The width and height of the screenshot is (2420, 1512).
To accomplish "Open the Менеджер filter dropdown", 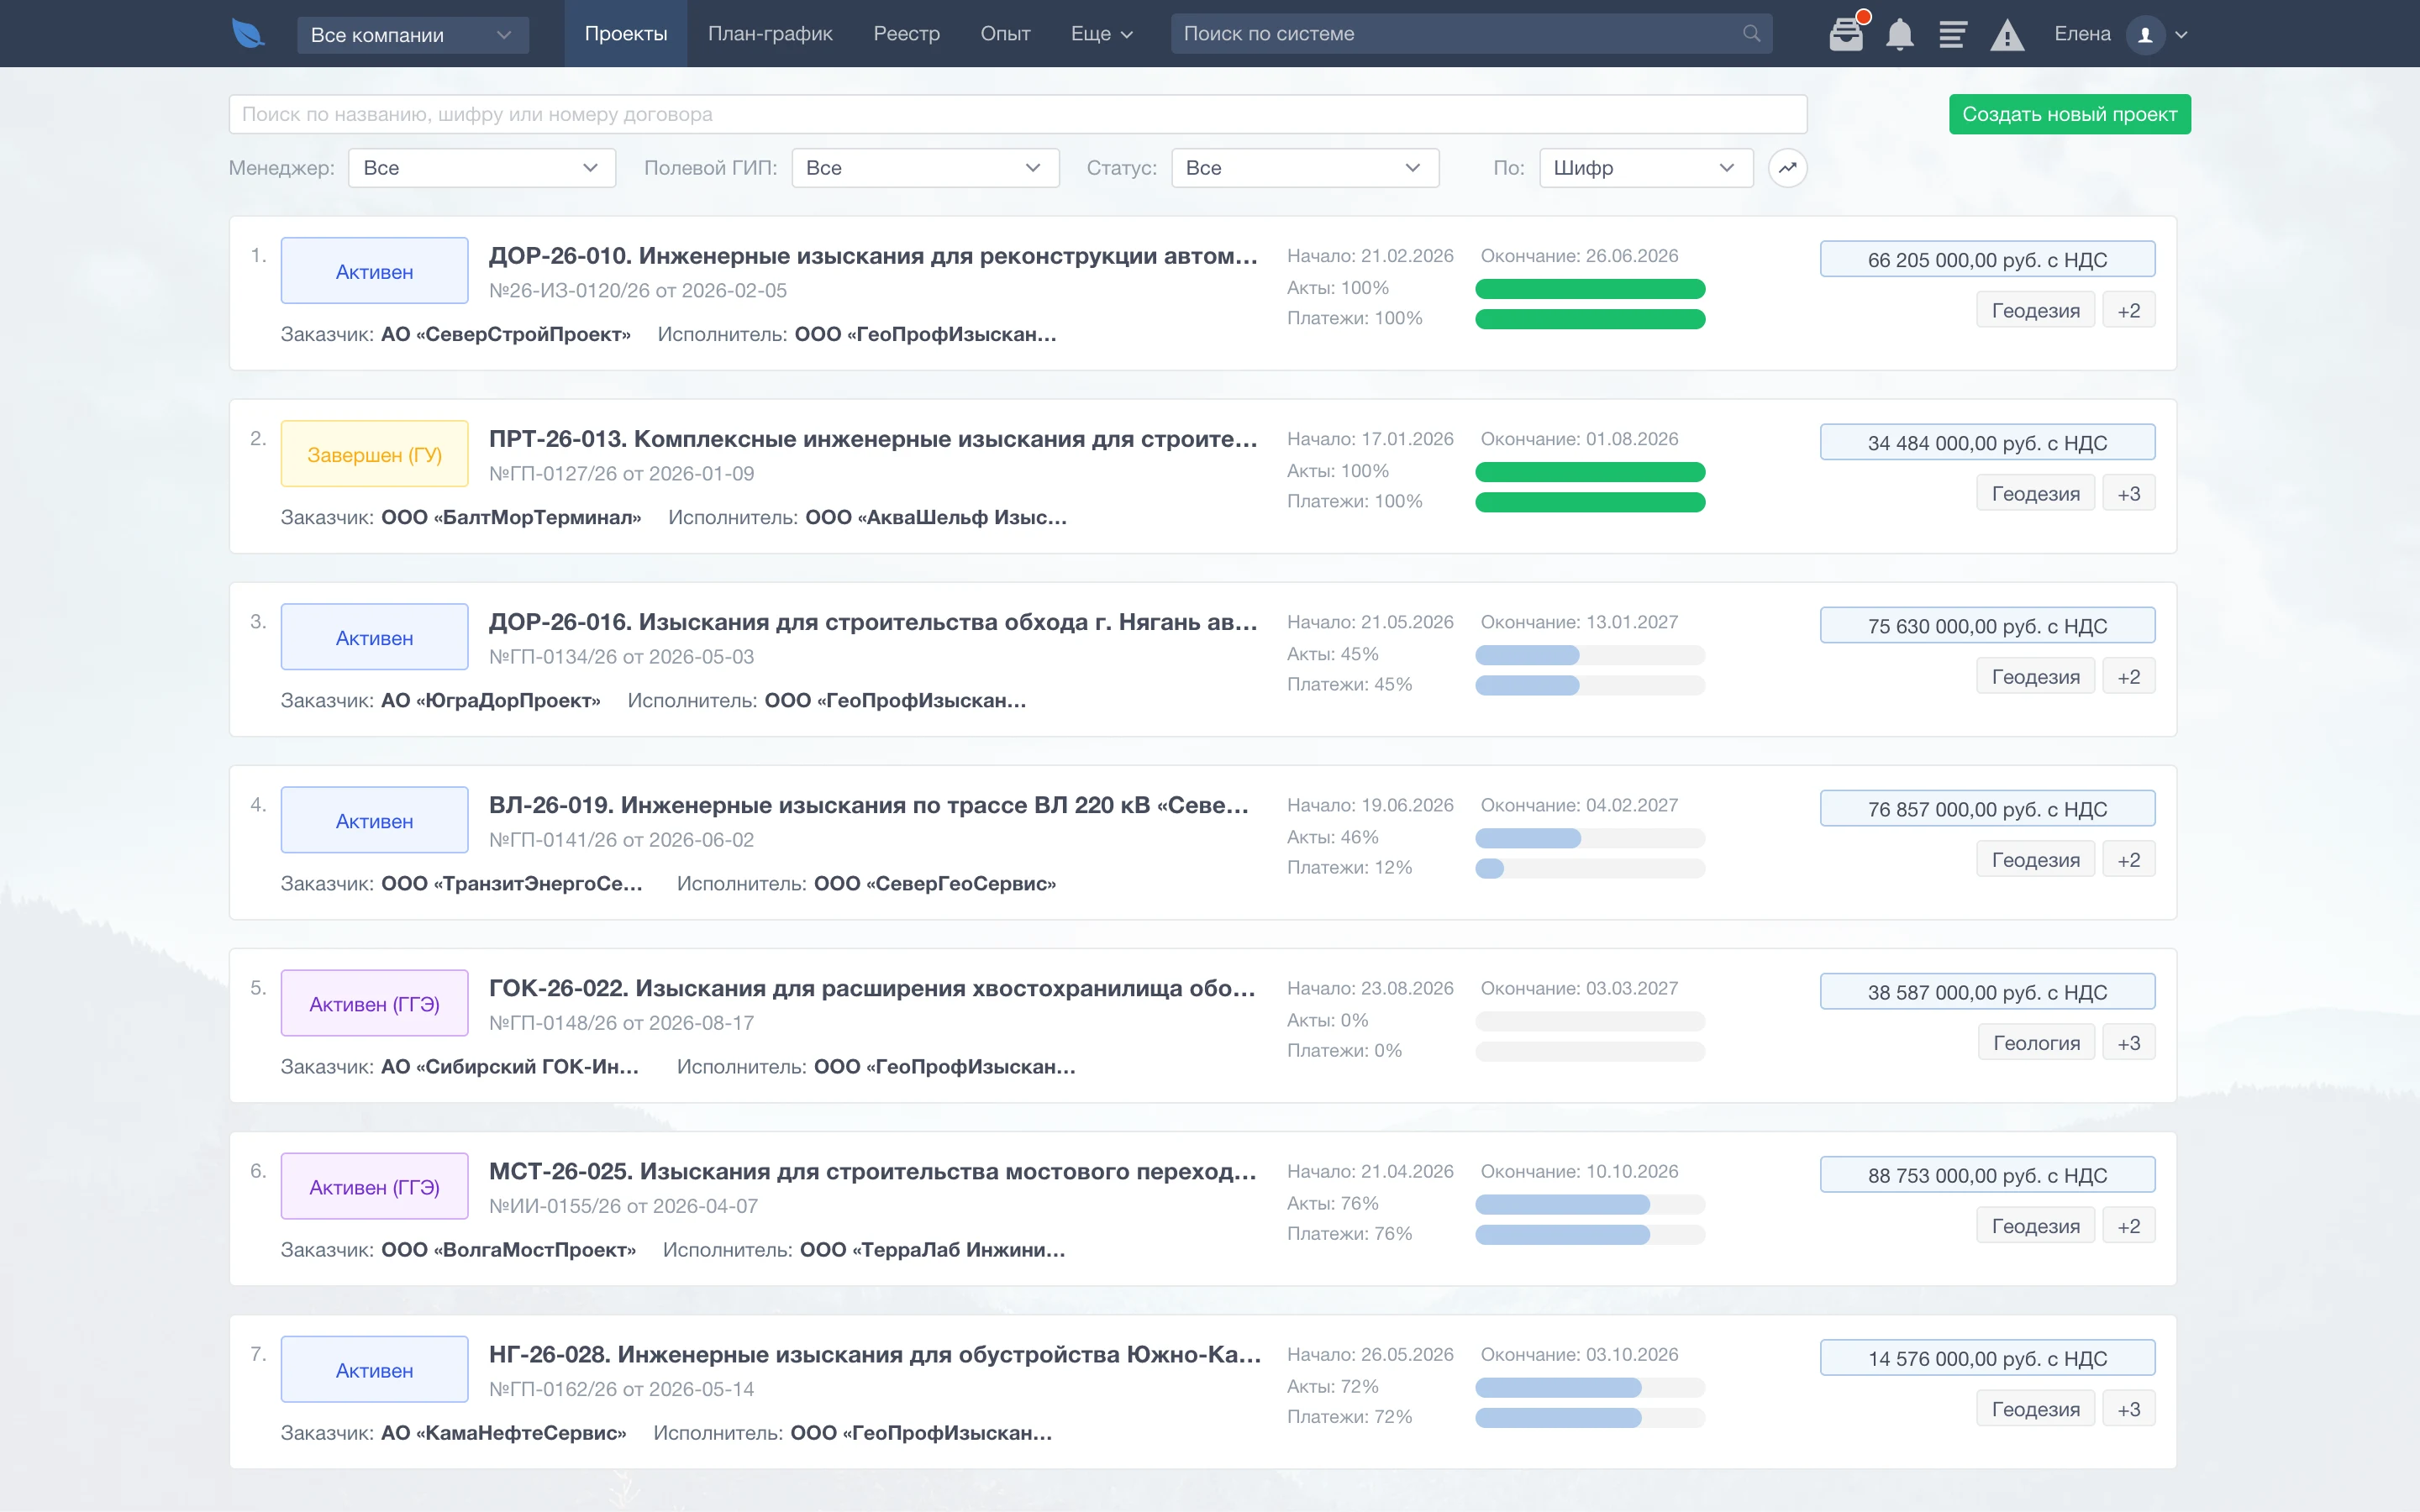I will pyautogui.click(x=482, y=168).
